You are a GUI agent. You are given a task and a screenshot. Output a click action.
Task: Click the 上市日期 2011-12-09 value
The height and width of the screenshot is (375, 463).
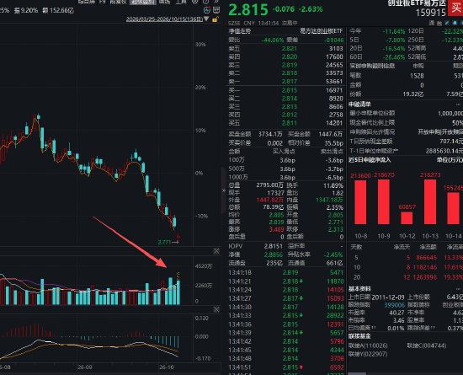click(389, 297)
